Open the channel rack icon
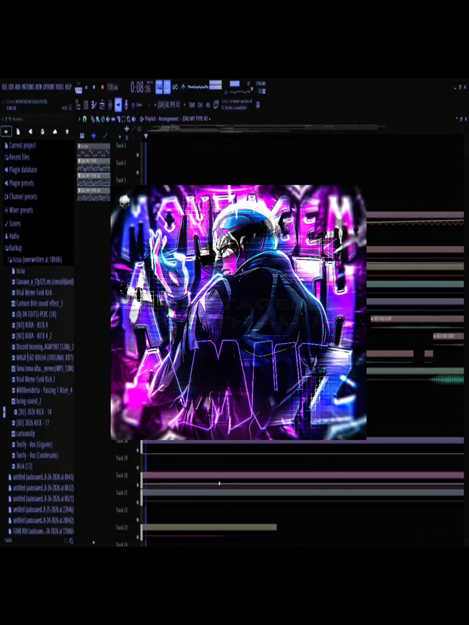This screenshot has width=469, height=625. pos(86,105)
